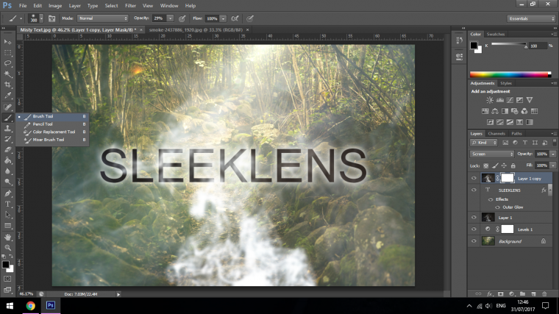The width and height of the screenshot is (559, 314).
Task: Select the Zoom tool
Action: point(7,247)
